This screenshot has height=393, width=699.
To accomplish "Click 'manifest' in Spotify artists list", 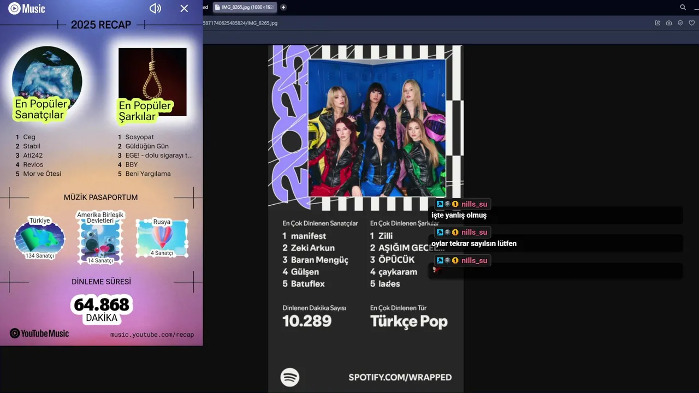I will (x=309, y=236).
